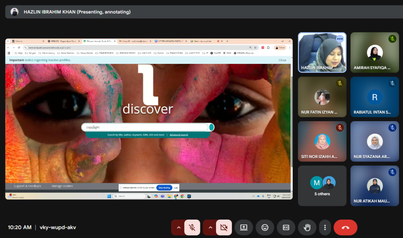
Task: Open the School profile button in browser
Action: 280,48
